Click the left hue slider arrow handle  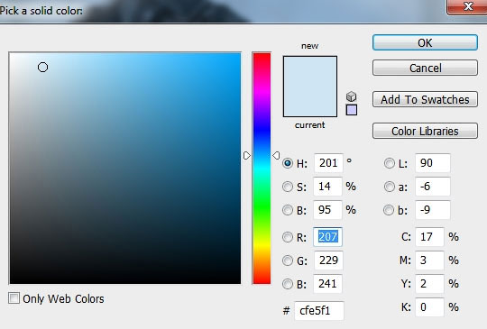tap(246, 156)
